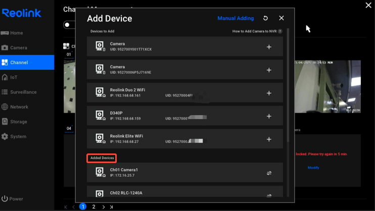Image resolution: width=375 pixels, height=211 pixels.
Task: Swap channel for Ch01 Camera1
Action: tap(269, 173)
